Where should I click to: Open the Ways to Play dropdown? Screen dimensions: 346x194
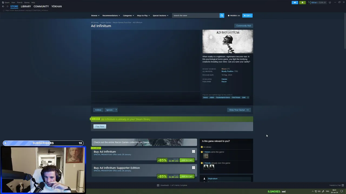143,15
